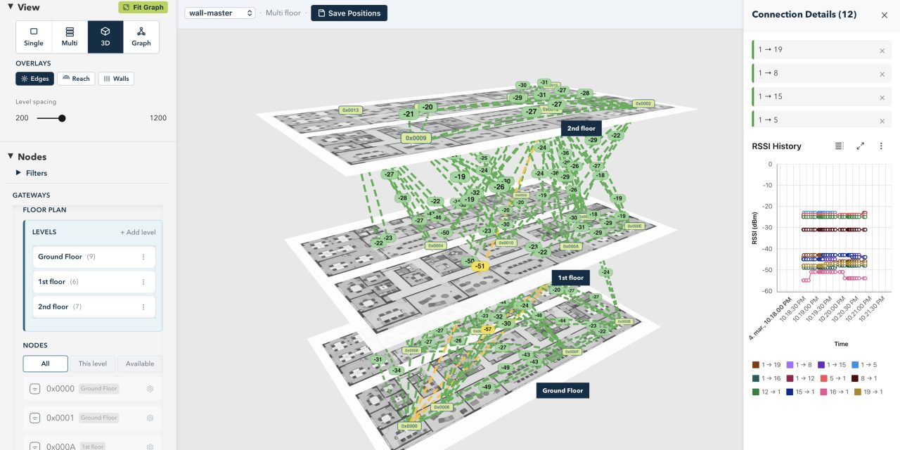The height and width of the screenshot is (450, 900).
Task: Expand the RSSI History chart to fullscreen
Action: pyautogui.click(x=860, y=146)
